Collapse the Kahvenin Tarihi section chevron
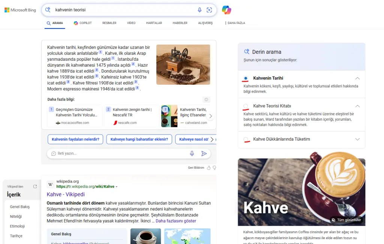384x244 pixels. coord(357,78)
